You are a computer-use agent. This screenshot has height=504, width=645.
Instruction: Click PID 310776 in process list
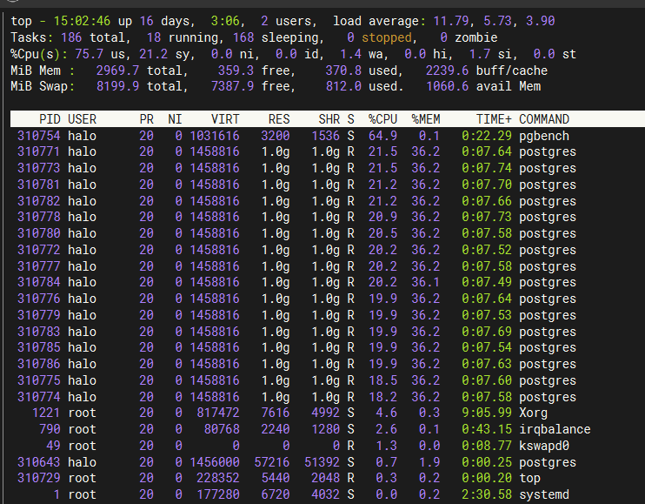coord(38,299)
